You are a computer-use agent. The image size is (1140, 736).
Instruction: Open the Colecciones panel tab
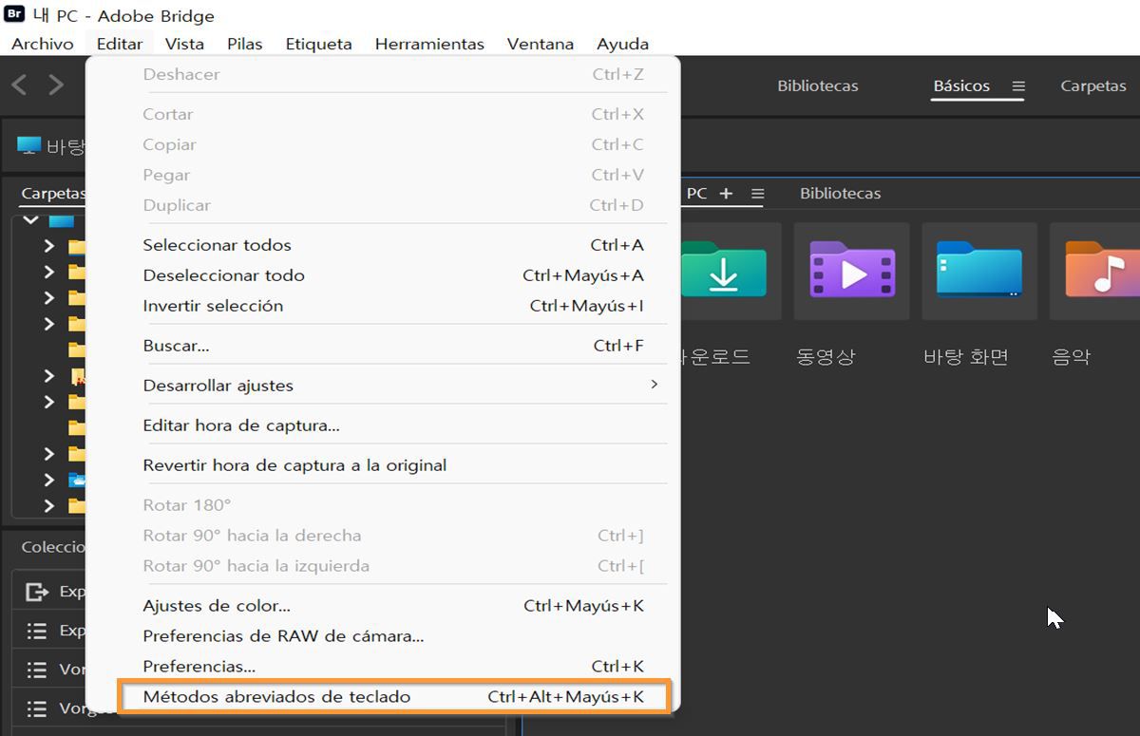coord(53,547)
